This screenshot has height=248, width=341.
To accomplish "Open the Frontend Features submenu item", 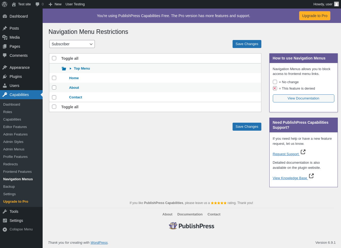I will [x=17, y=172].
